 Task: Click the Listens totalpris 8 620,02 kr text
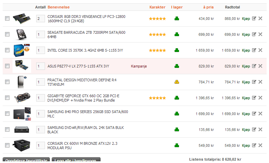[x=215, y=159]
